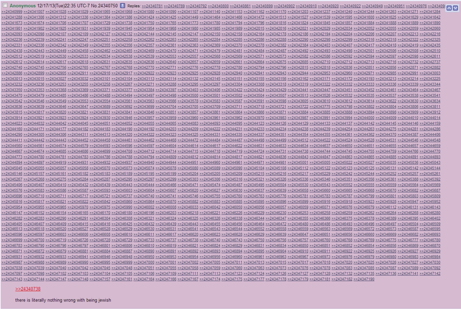Follow reply link >>24347144
This screenshot has width=461, height=309.
[x=34, y=279]
